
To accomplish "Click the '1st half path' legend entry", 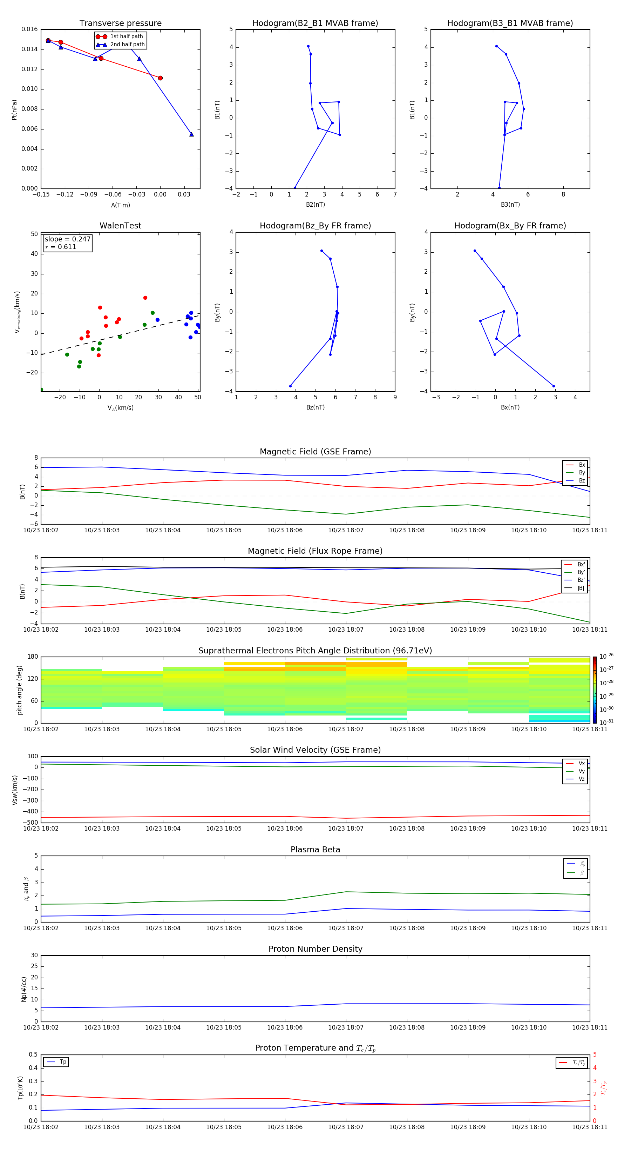I will [x=120, y=36].
